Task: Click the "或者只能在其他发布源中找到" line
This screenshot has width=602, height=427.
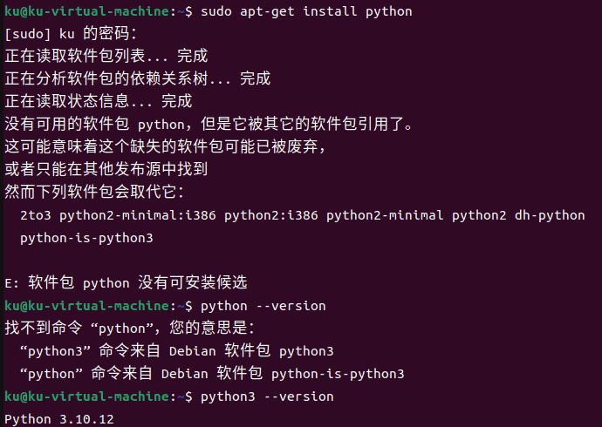Action: (x=106, y=169)
